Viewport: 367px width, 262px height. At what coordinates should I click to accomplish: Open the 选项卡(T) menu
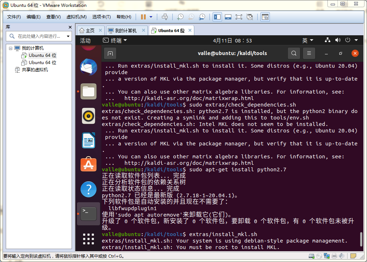pyautogui.click(x=101, y=17)
